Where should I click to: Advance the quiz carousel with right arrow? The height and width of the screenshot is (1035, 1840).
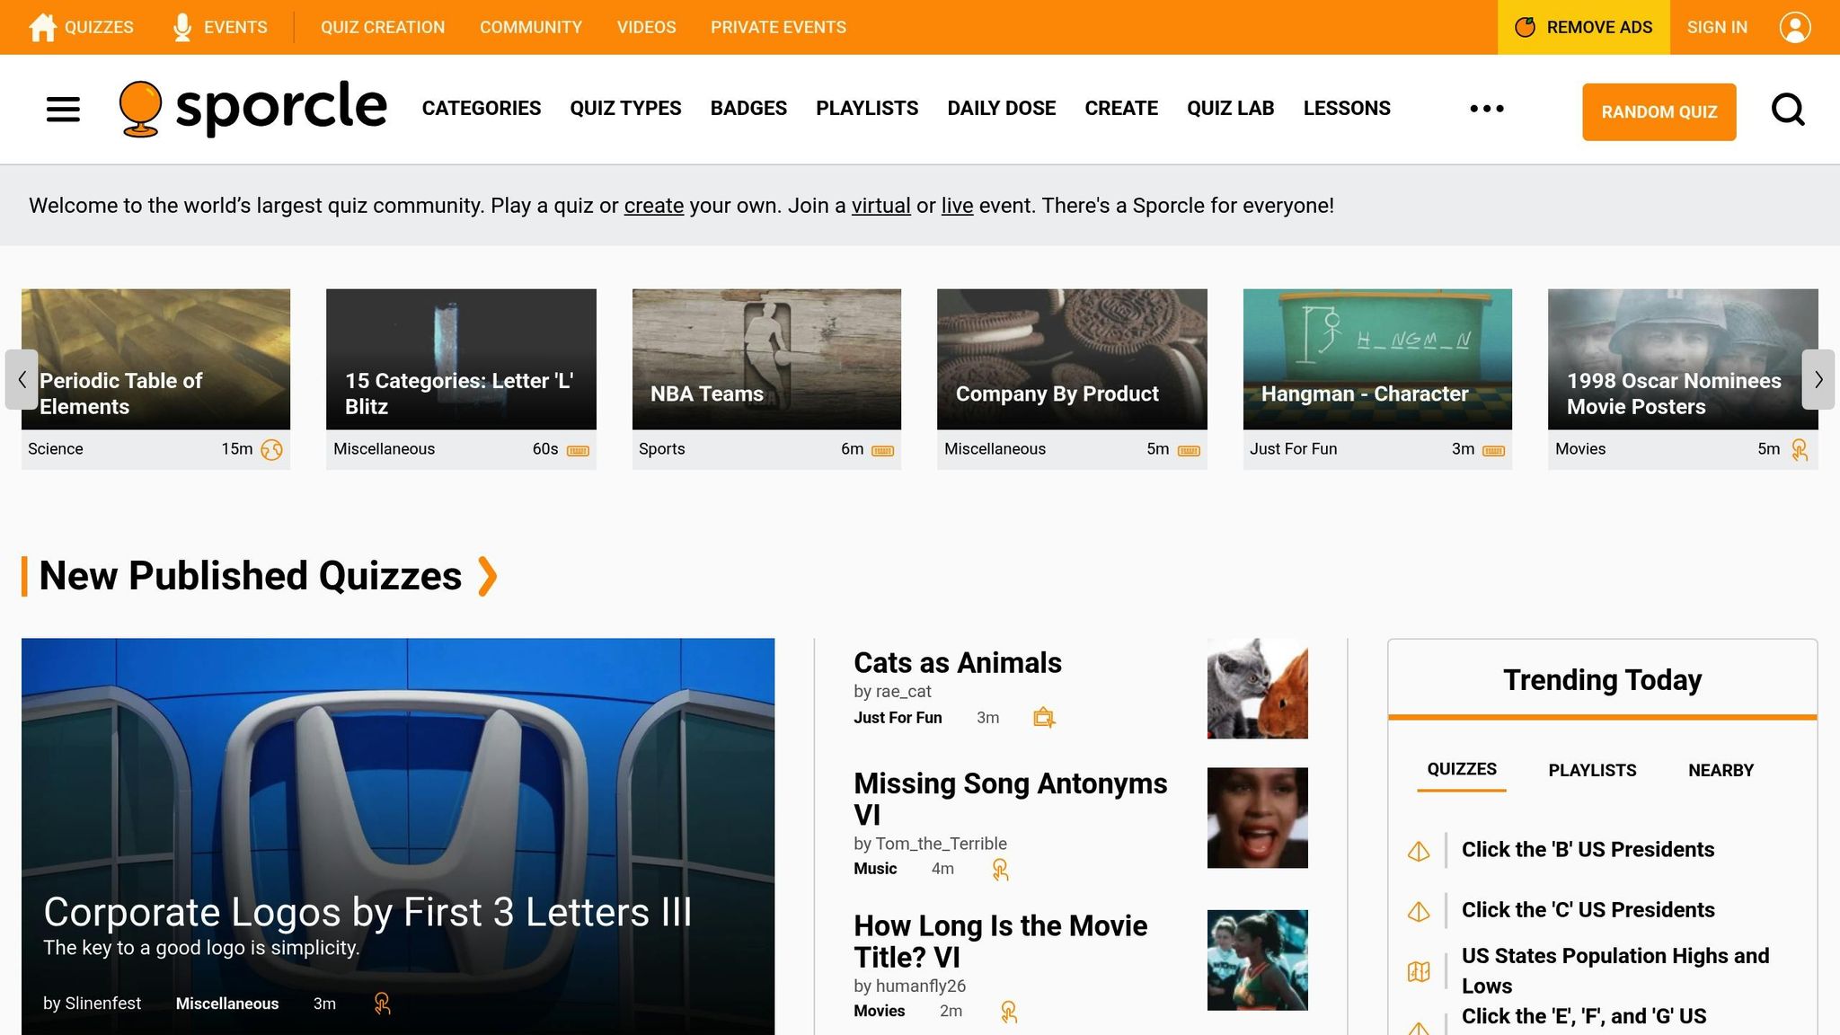(x=1818, y=379)
